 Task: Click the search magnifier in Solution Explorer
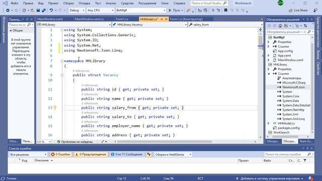tap(309, 32)
